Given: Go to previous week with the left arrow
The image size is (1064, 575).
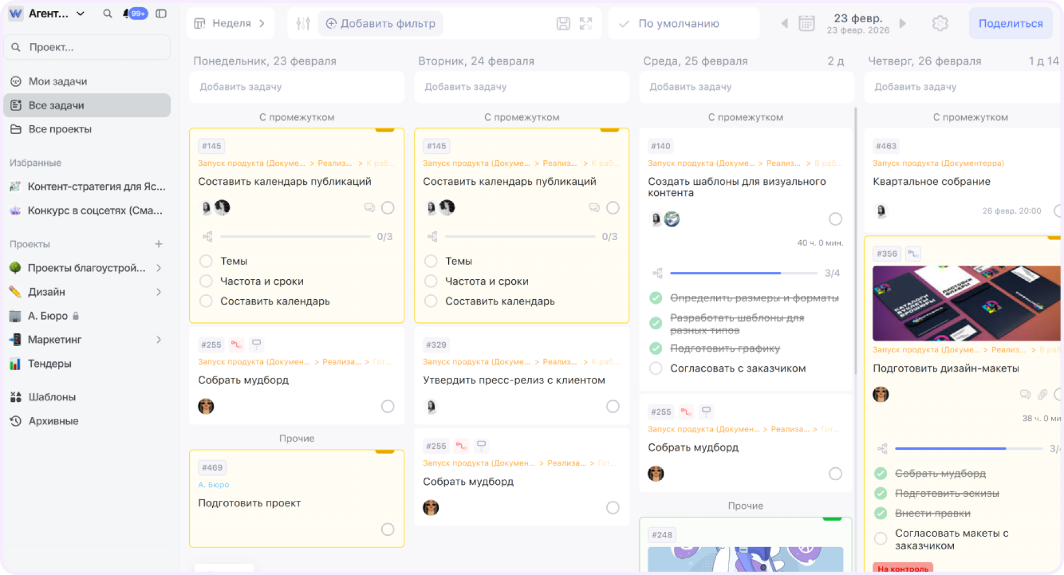Looking at the screenshot, I should tap(784, 23).
